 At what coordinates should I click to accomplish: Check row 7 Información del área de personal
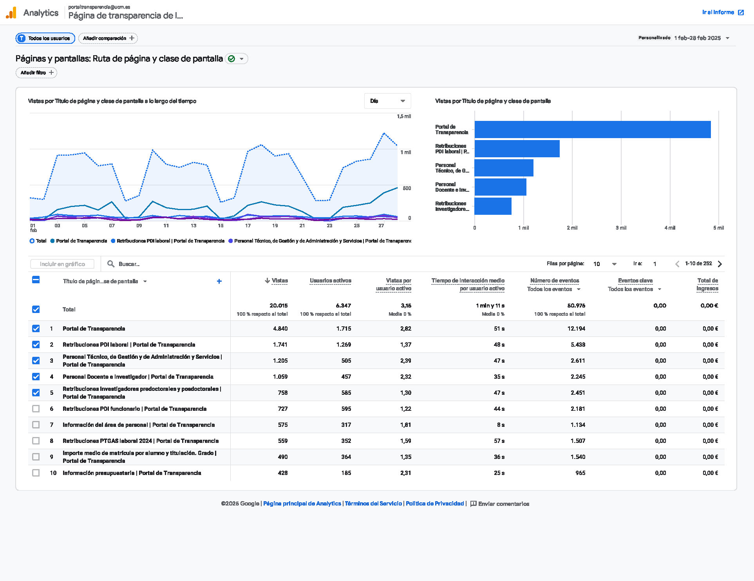click(x=36, y=425)
